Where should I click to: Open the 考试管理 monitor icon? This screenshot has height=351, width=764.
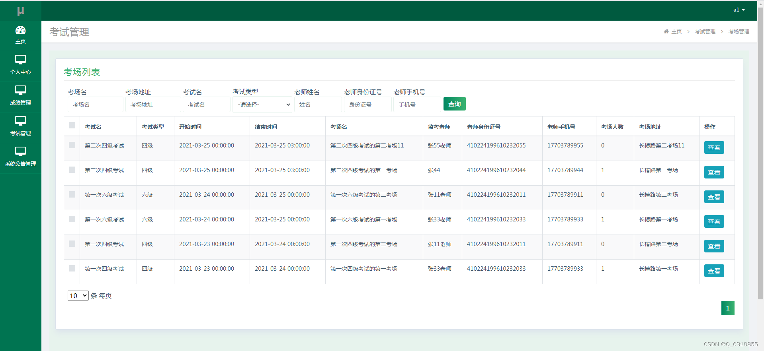[21, 121]
